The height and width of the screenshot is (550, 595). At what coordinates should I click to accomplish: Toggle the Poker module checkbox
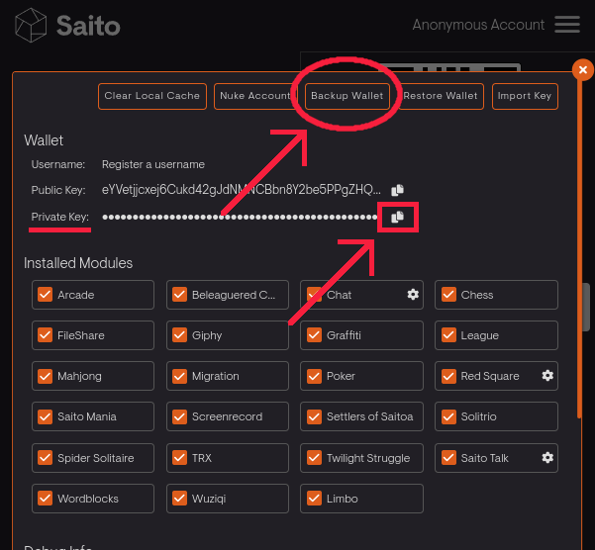pyautogui.click(x=314, y=376)
